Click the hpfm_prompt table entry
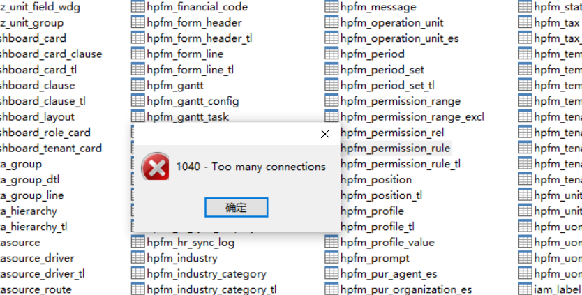The height and width of the screenshot is (295, 582). click(375, 258)
